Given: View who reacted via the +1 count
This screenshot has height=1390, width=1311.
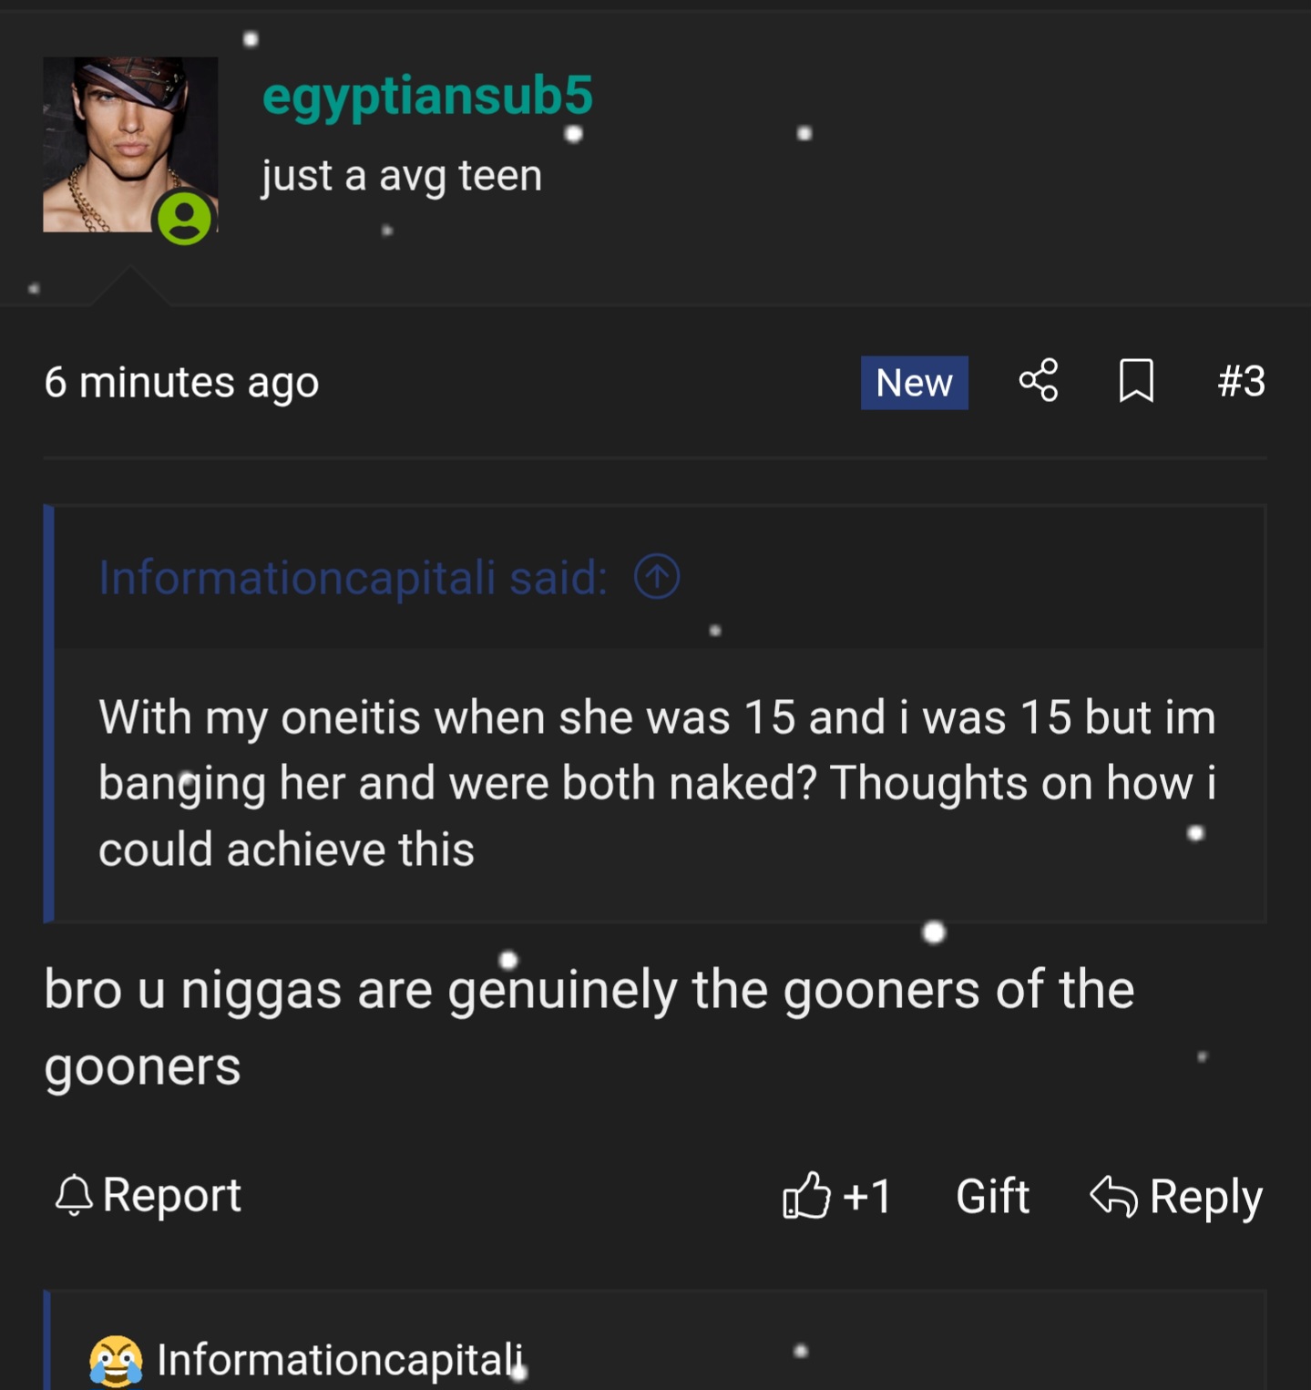Looking at the screenshot, I should [867, 1196].
